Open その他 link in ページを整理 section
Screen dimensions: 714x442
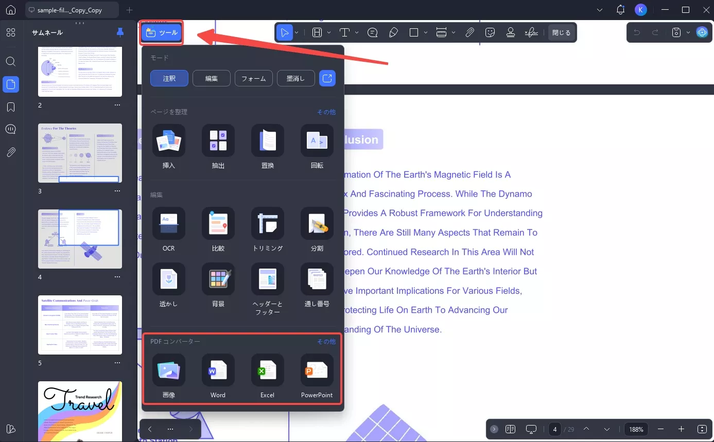tap(326, 112)
